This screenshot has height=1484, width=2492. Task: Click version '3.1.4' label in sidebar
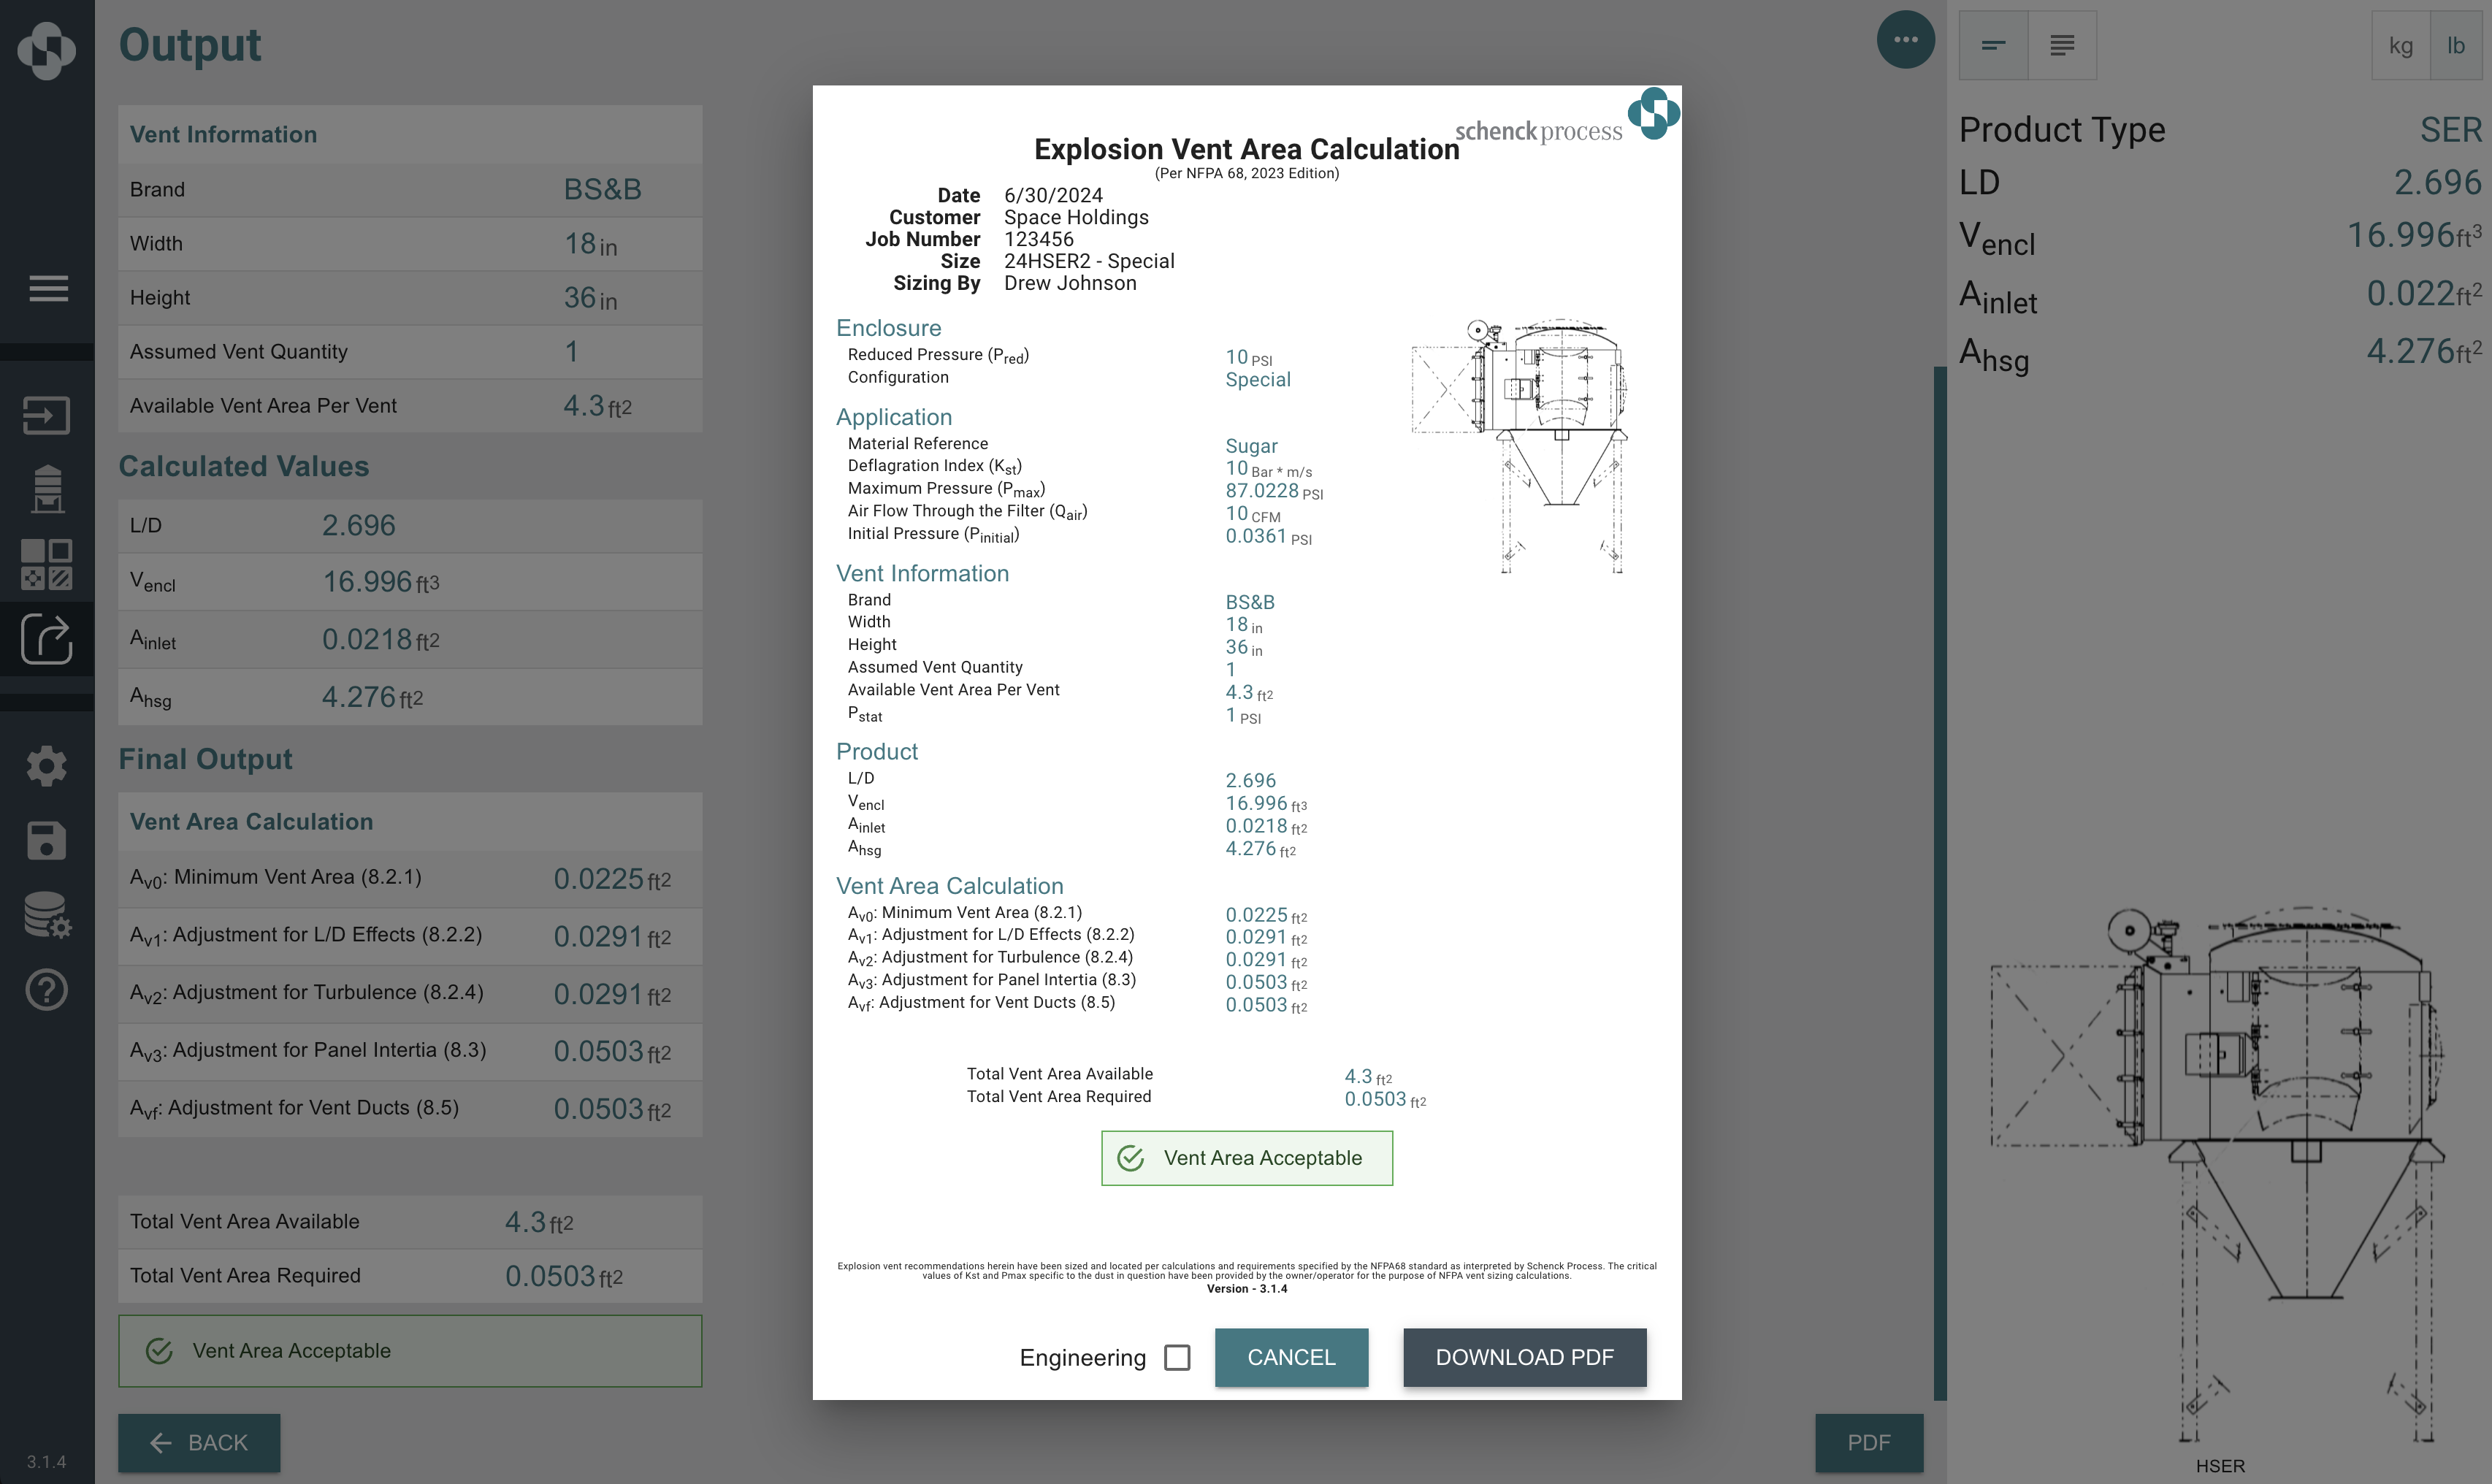tap(46, 1461)
